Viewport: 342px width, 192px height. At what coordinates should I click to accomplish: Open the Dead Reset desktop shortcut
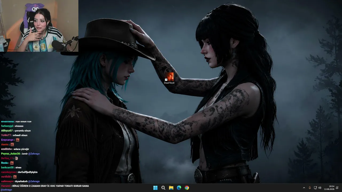coord(169,78)
